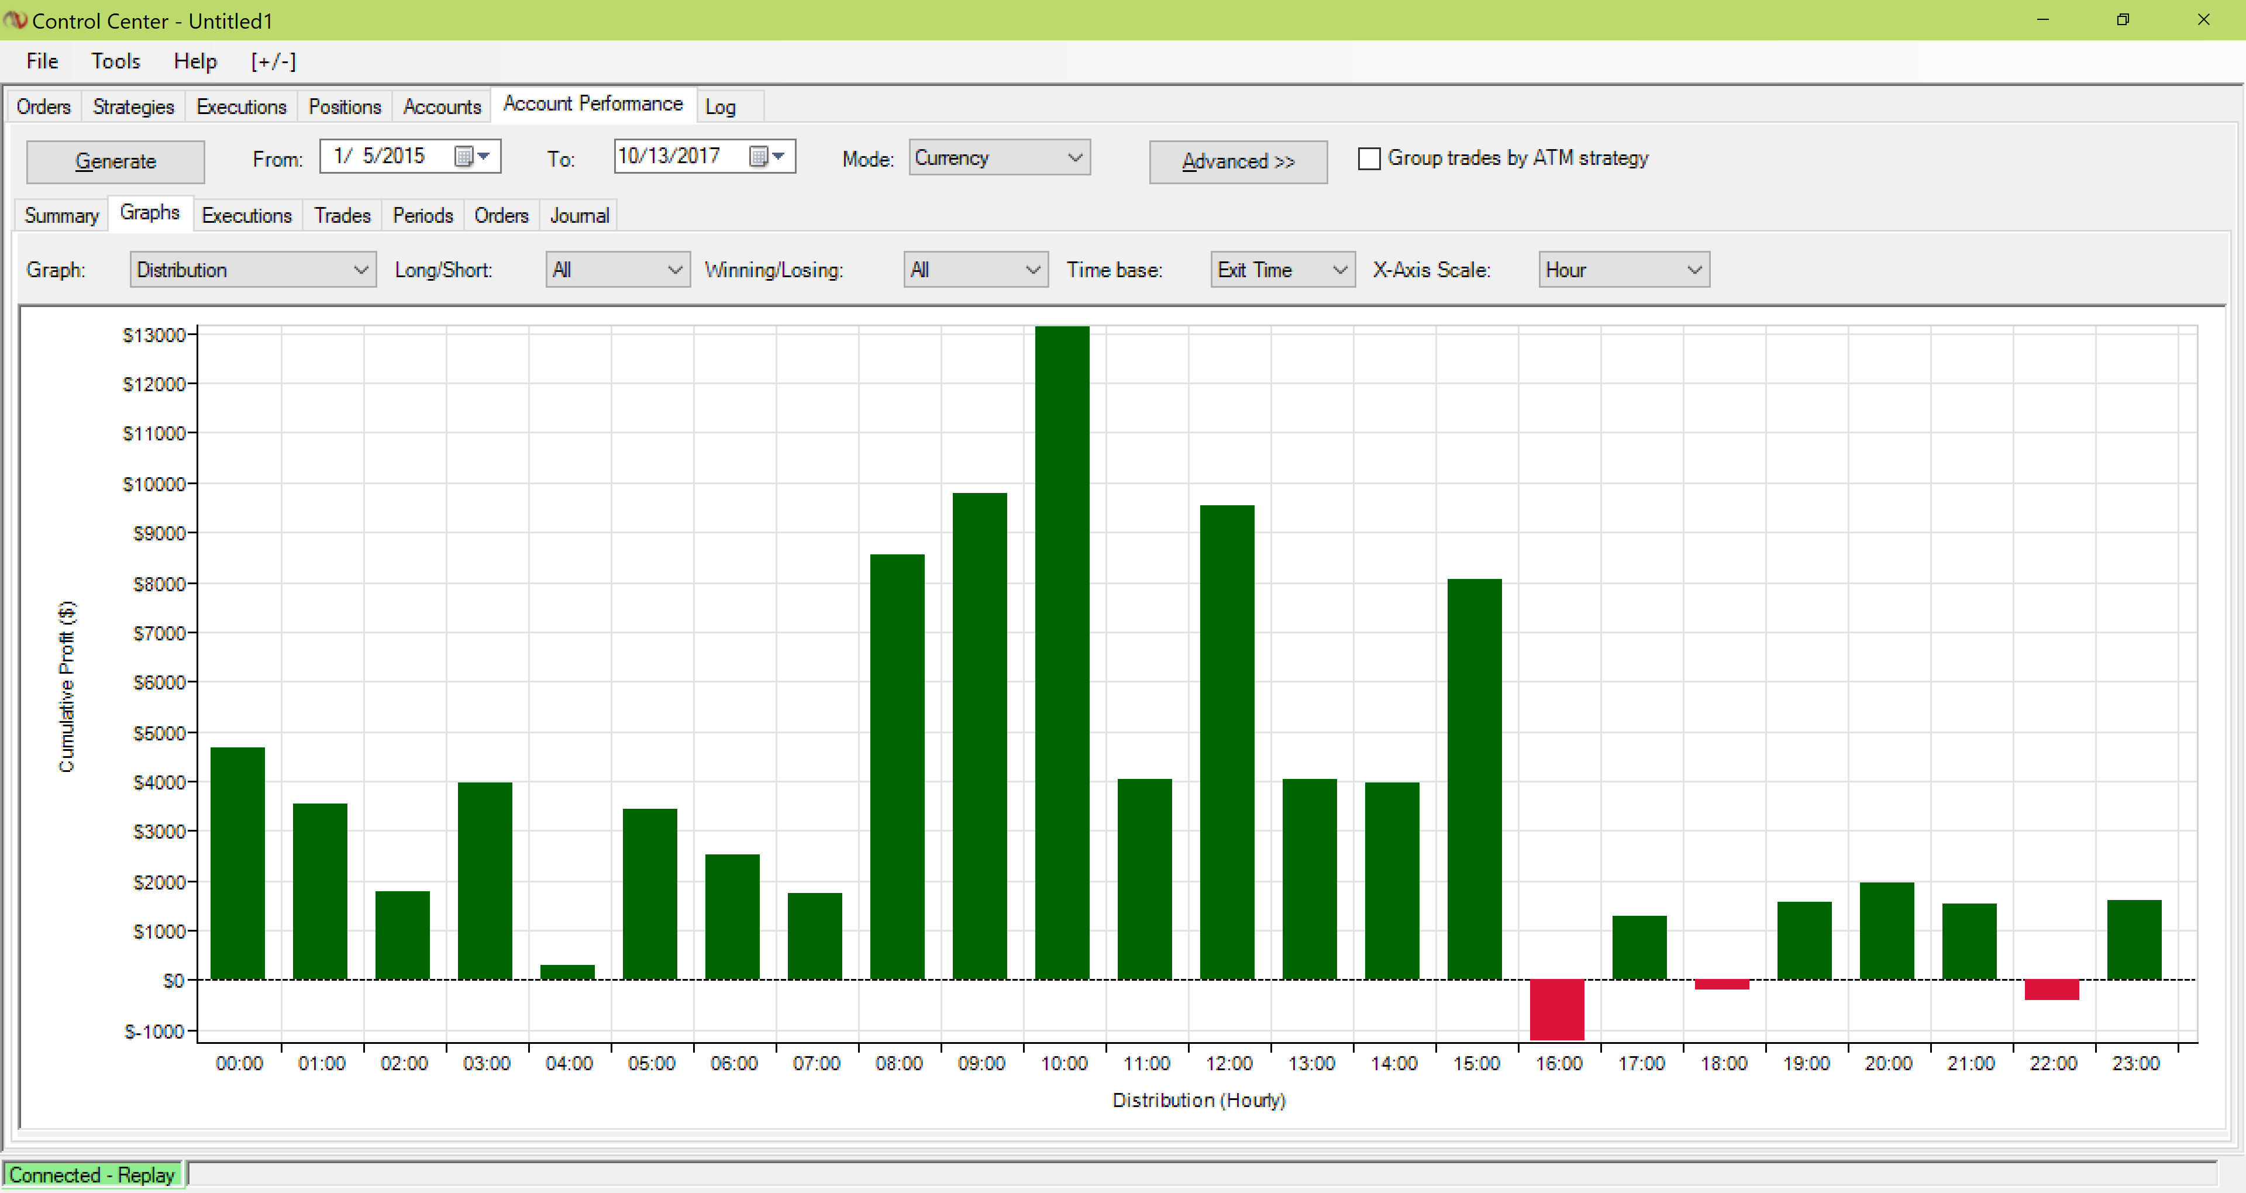This screenshot has width=2246, height=1193.
Task: Expand the Long/Short filter dropdown
Action: (x=617, y=270)
